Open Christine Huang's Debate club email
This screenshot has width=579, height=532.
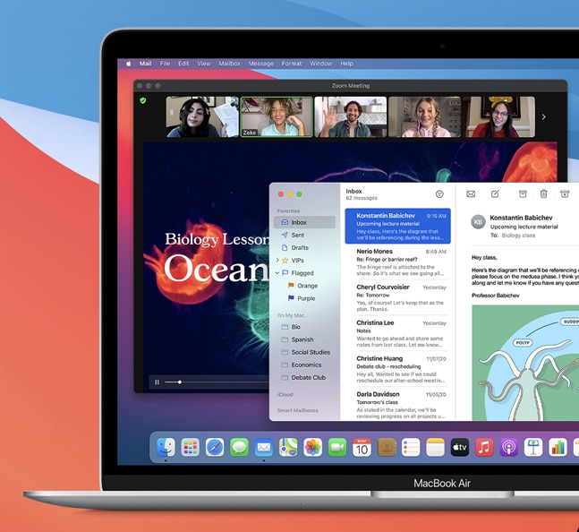[x=397, y=369]
